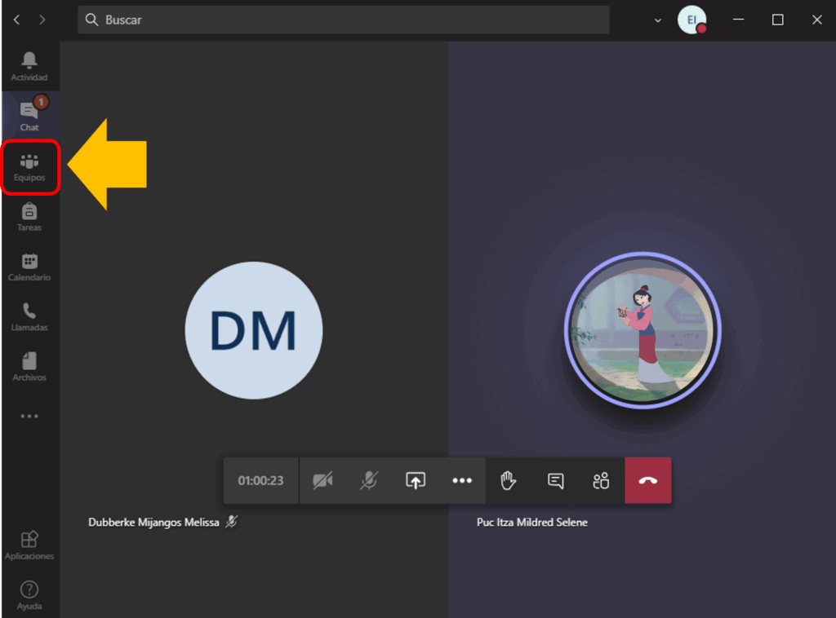Click the Ayuda help icon
The height and width of the screenshot is (618, 836).
tap(29, 594)
